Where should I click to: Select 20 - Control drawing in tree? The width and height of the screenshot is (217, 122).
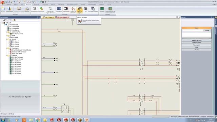point(15,41)
